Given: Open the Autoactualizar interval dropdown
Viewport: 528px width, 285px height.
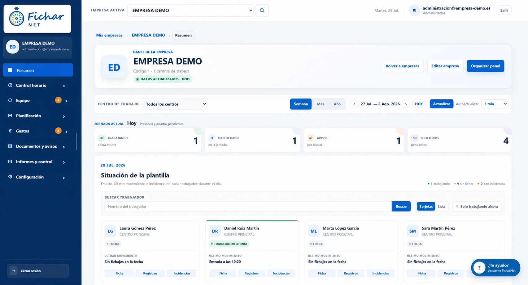Looking at the screenshot, I should click(x=495, y=104).
